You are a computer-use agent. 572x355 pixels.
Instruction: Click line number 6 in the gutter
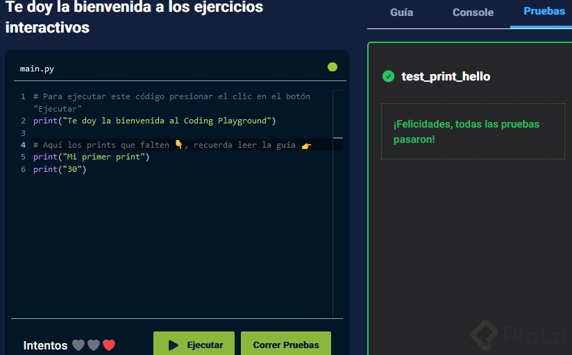[23, 169]
